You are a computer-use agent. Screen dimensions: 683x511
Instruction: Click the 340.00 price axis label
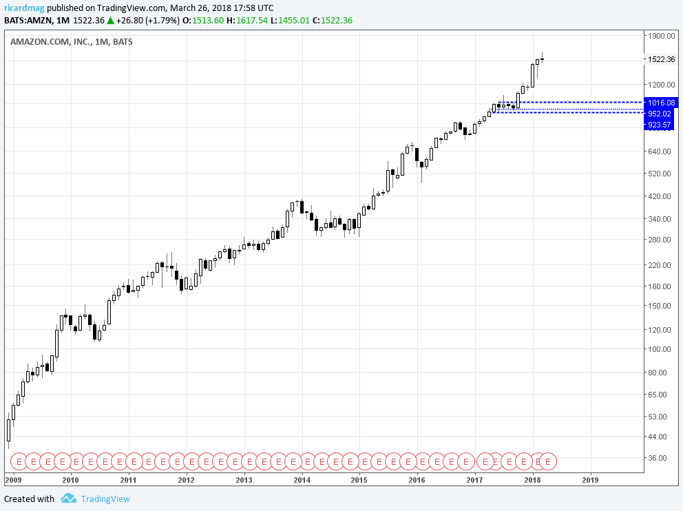(x=660, y=219)
